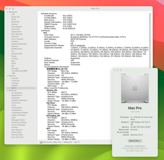Screen dimensions: 164x160
Task: Select Fonts under Software
Action: [14, 105]
